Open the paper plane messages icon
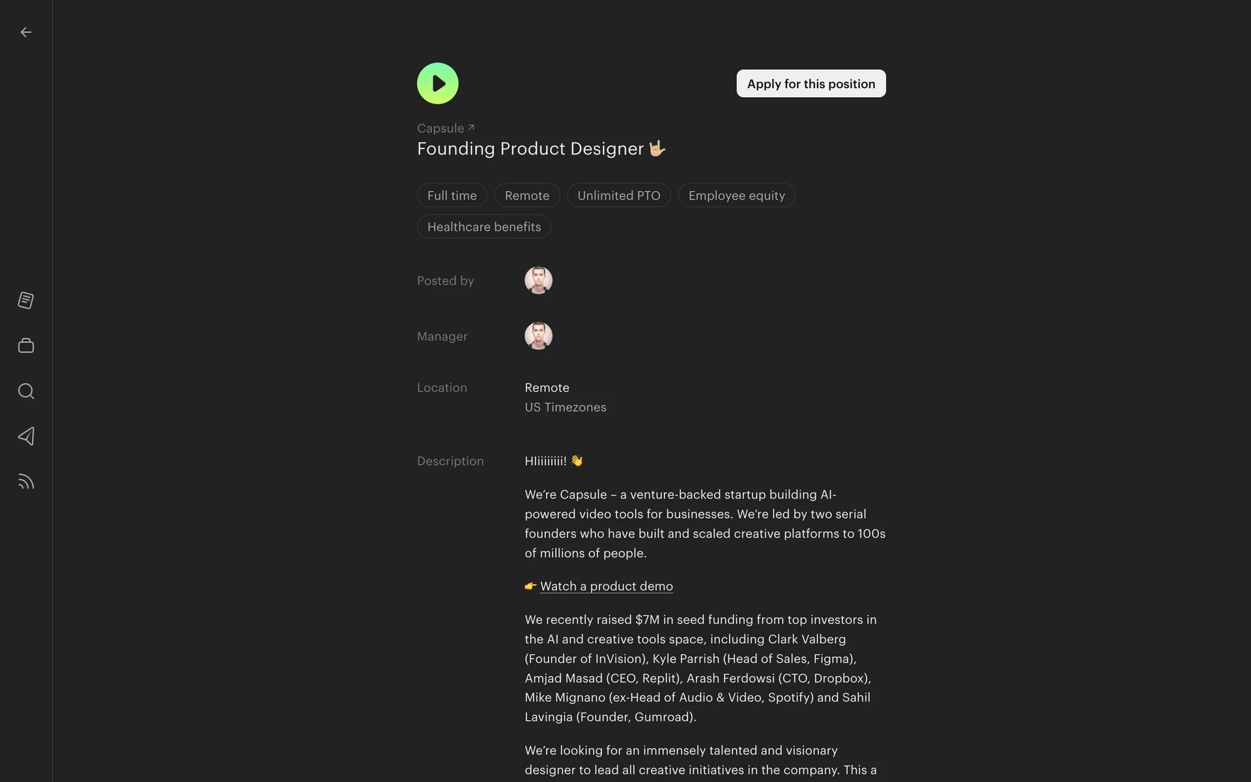The image size is (1251, 782). point(26,437)
